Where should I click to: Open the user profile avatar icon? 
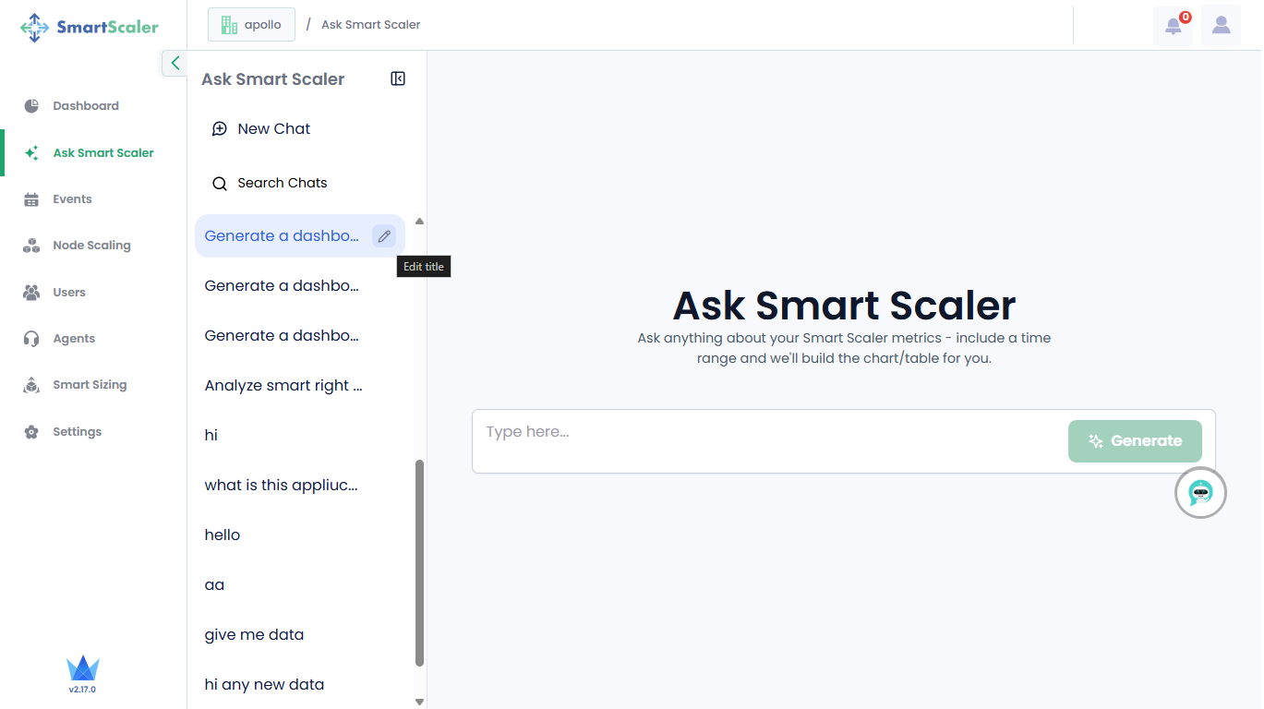pos(1221,26)
